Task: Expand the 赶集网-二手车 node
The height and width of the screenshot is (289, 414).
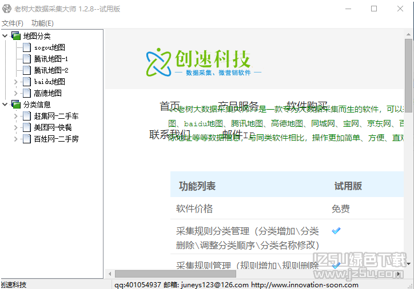Action: point(15,116)
